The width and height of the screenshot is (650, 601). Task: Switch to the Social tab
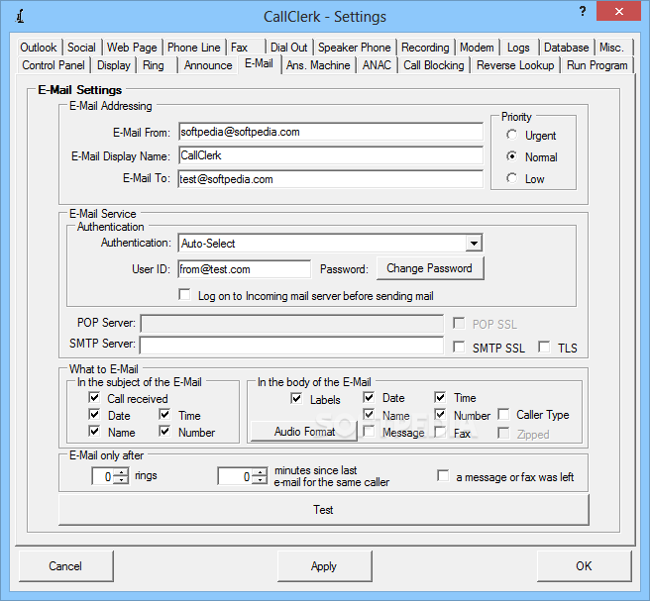point(81,48)
